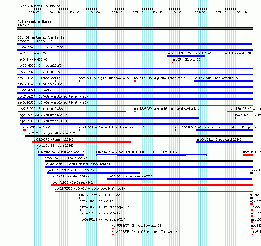Click the nsv555178 (Cooper2011) blue bar
This screenshot has height=246, width=261.
click(x=135, y=44)
